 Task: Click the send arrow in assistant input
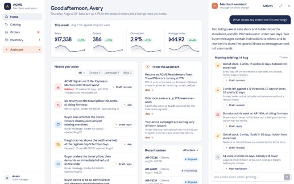[287, 177]
